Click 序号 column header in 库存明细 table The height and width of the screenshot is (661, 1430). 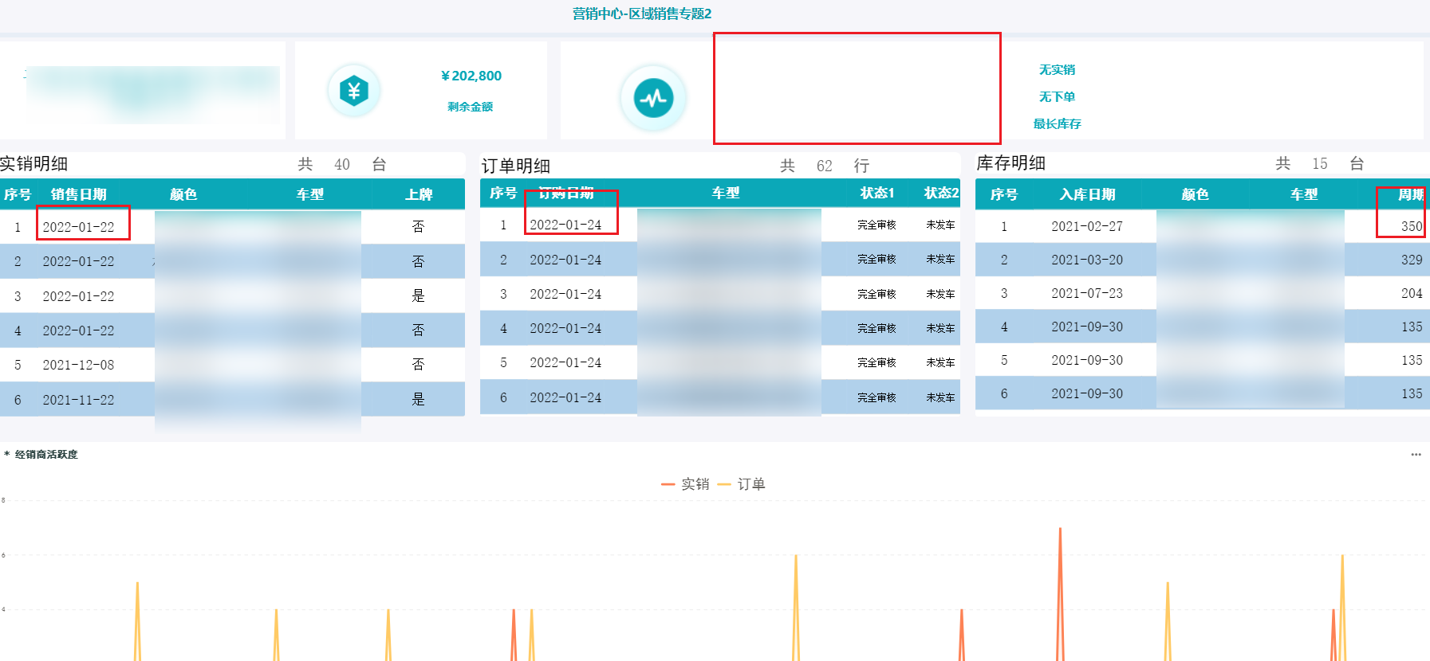coord(1003,194)
